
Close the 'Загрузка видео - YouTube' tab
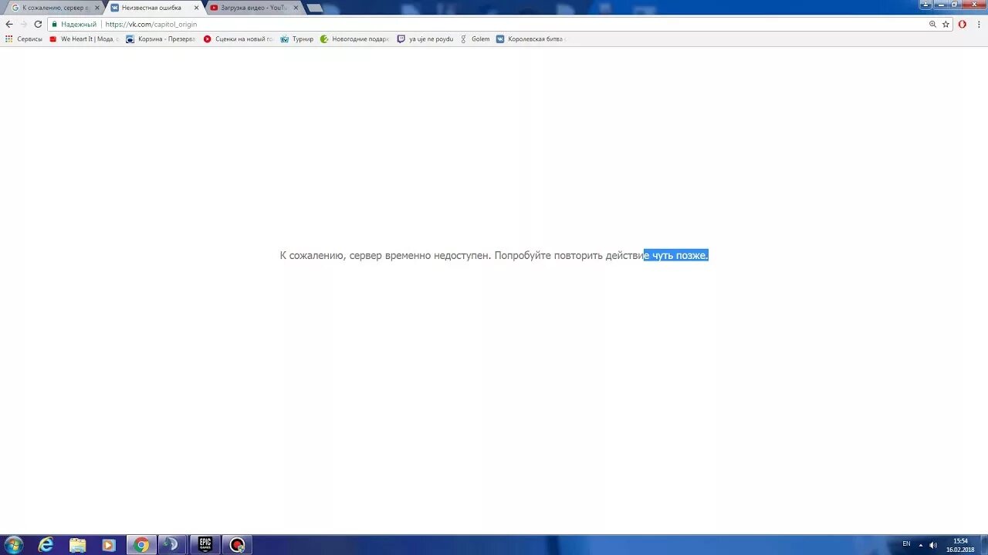coord(296,8)
